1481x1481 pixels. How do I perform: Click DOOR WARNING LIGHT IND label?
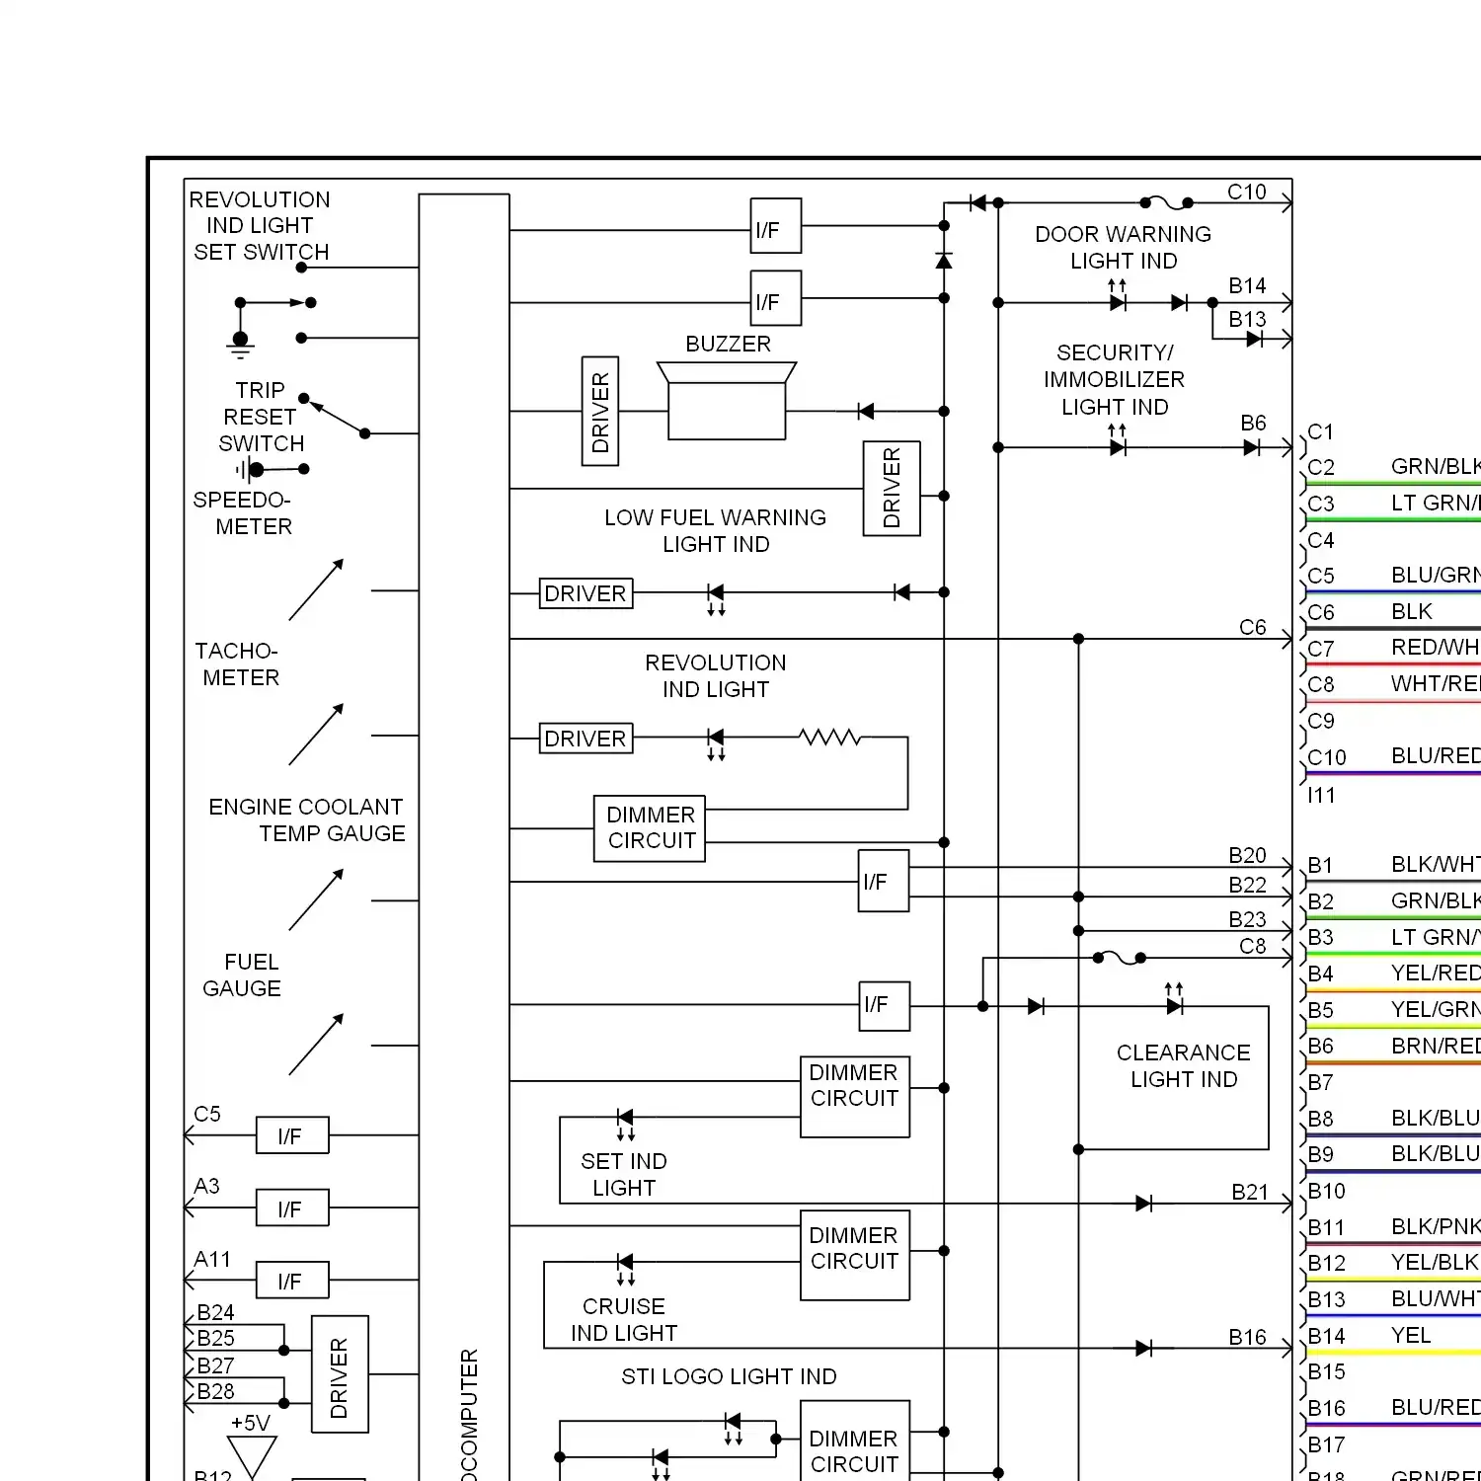pos(1123,247)
